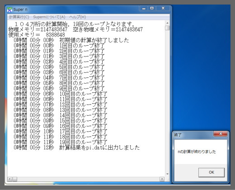Screen dimensions: 235x190
Task: Minimize the Super π window
Action: point(144,8)
